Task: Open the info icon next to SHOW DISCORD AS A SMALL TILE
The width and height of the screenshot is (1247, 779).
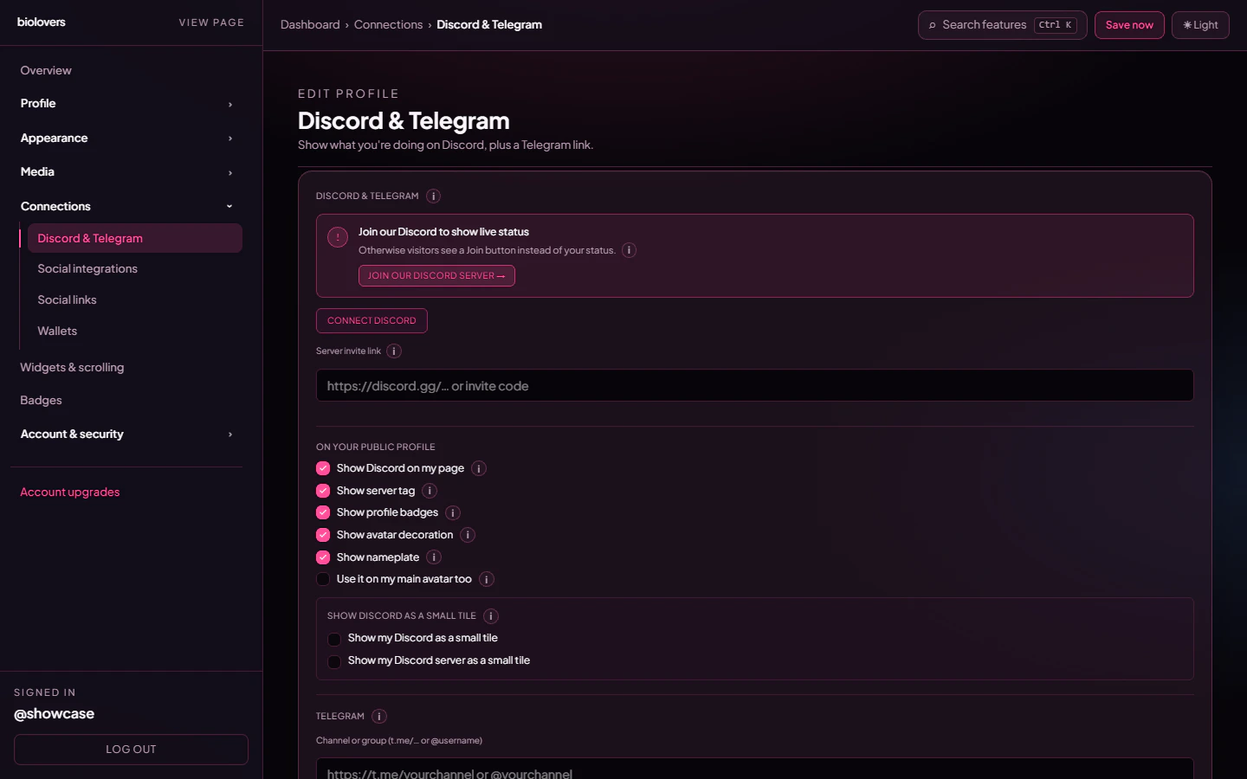Action: point(491,615)
